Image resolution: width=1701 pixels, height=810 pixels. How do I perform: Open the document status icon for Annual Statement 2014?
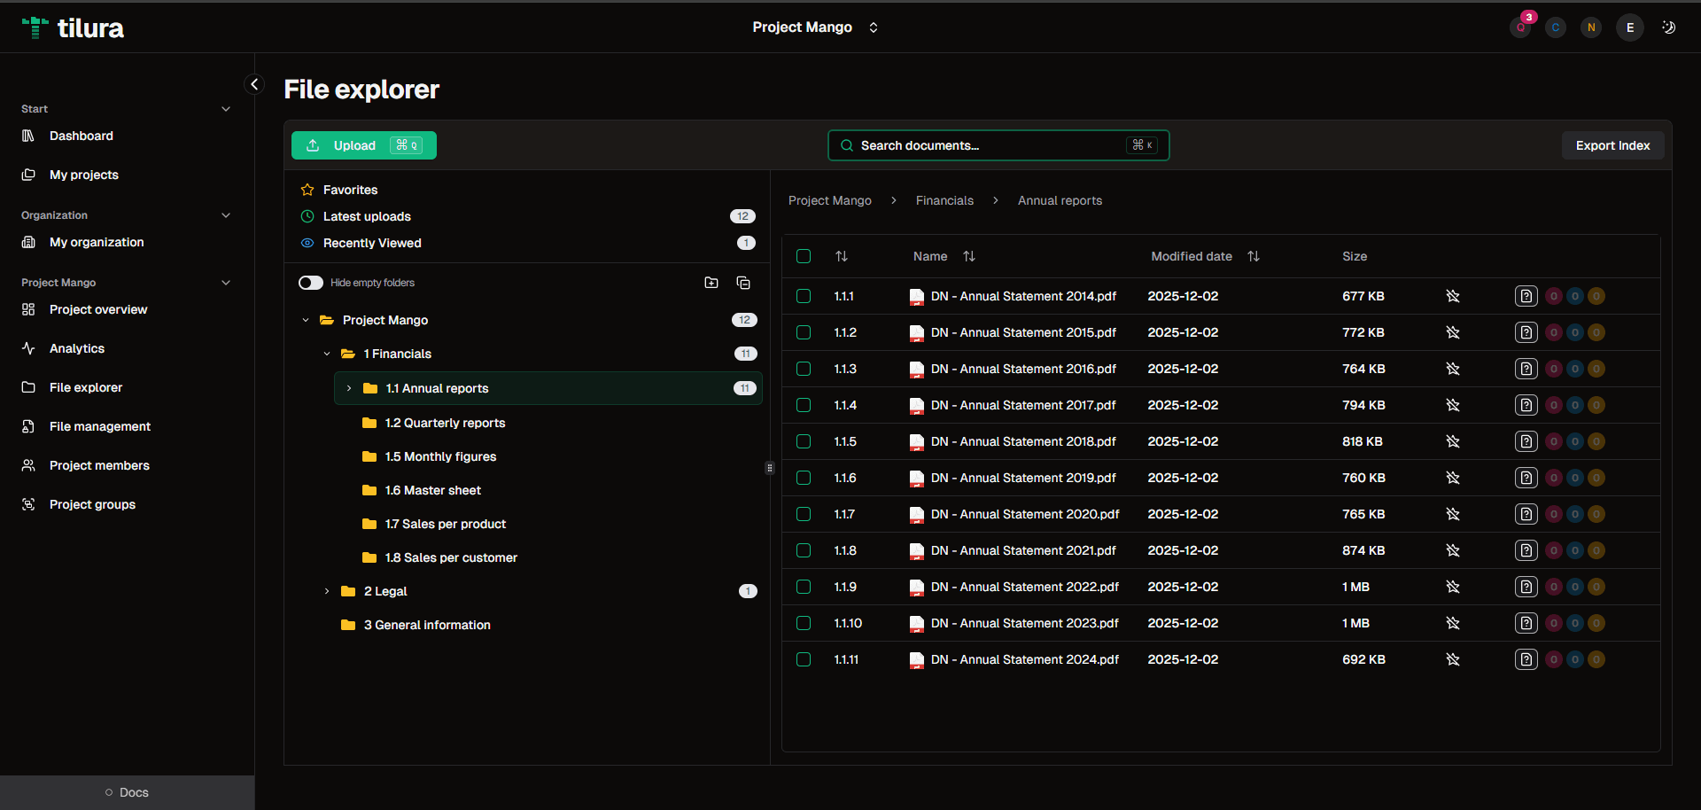tap(1526, 296)
